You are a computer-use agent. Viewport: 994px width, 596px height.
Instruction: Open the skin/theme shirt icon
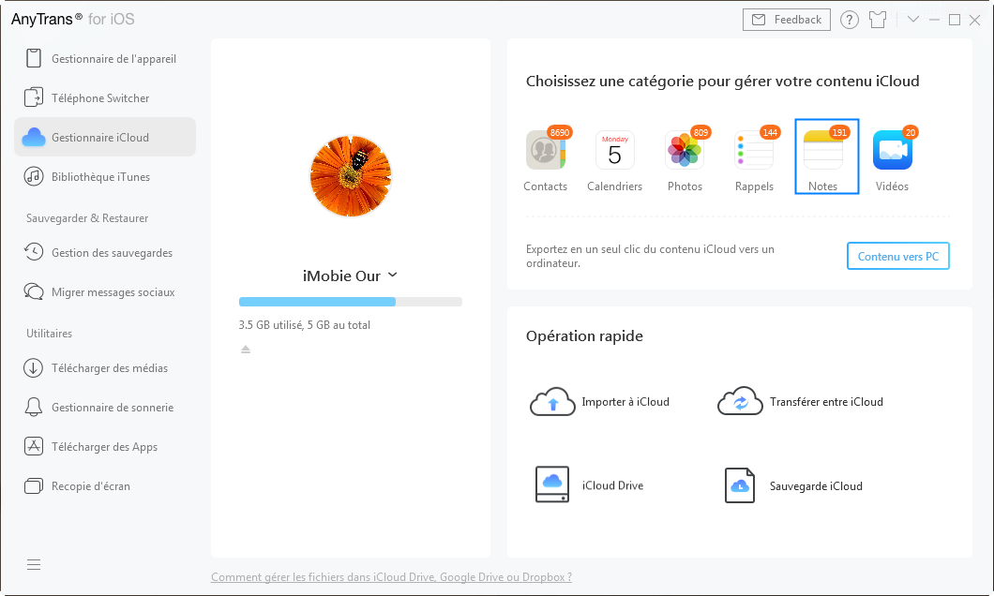point(878,20)
